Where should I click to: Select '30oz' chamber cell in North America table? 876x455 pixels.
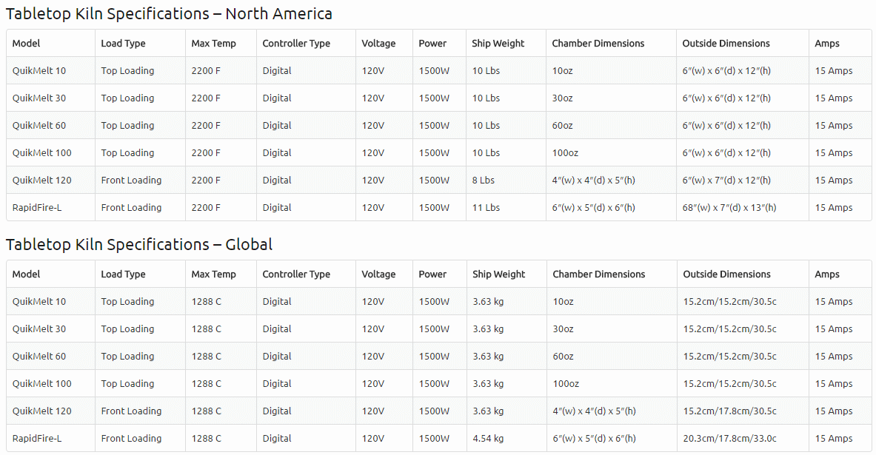[x=562, y=98]
